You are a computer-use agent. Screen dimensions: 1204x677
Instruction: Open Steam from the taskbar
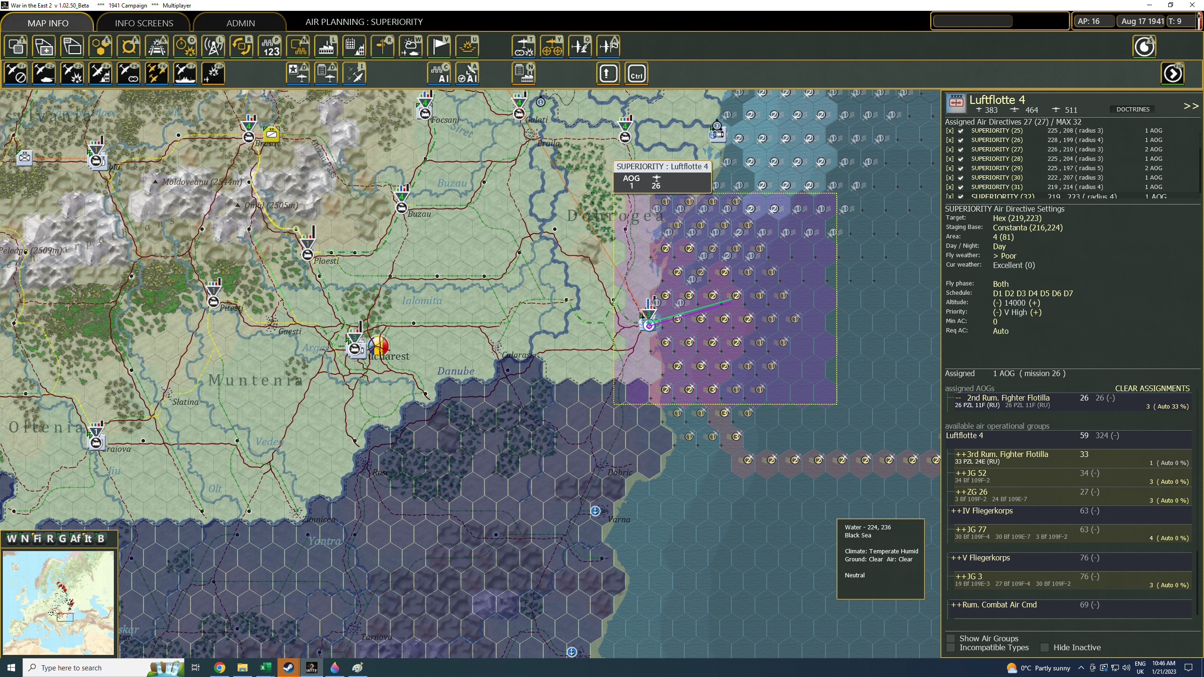pos(288,668)
